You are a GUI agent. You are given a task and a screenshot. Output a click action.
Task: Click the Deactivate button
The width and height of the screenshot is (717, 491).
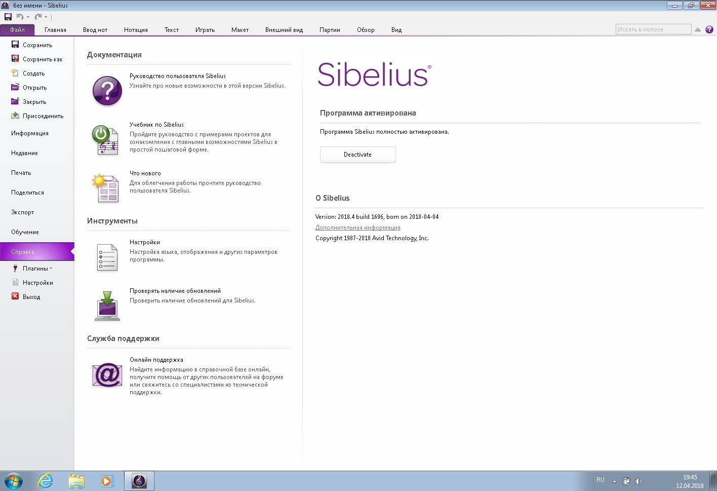pos(357,155)
